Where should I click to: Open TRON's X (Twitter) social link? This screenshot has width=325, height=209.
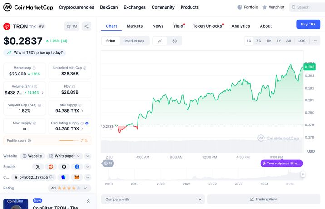38,167
